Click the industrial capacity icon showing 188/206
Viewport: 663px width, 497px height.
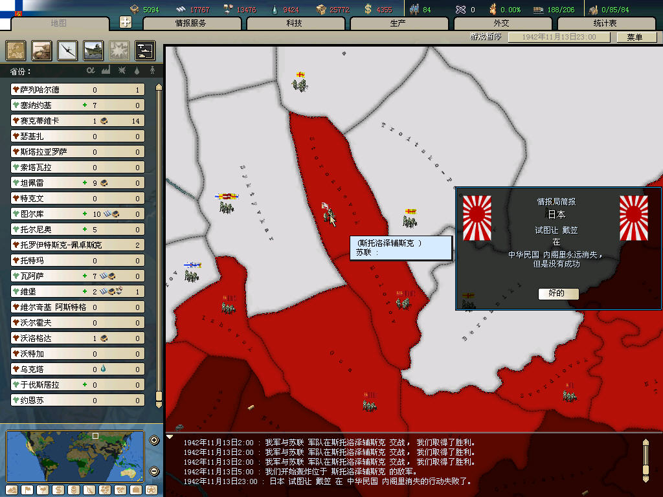pyautogui.click(x=538, y=9)
